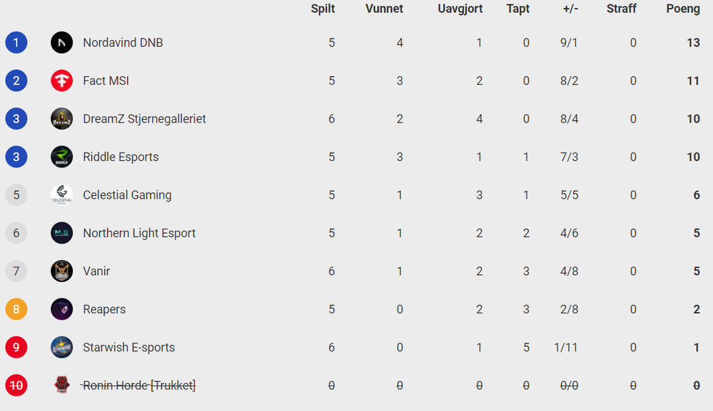Image resolution: width=713 pixels, height=411 pixels.
Task: Open the Vanir team logo
Action: pyautogui.click(x=61, y=271)
